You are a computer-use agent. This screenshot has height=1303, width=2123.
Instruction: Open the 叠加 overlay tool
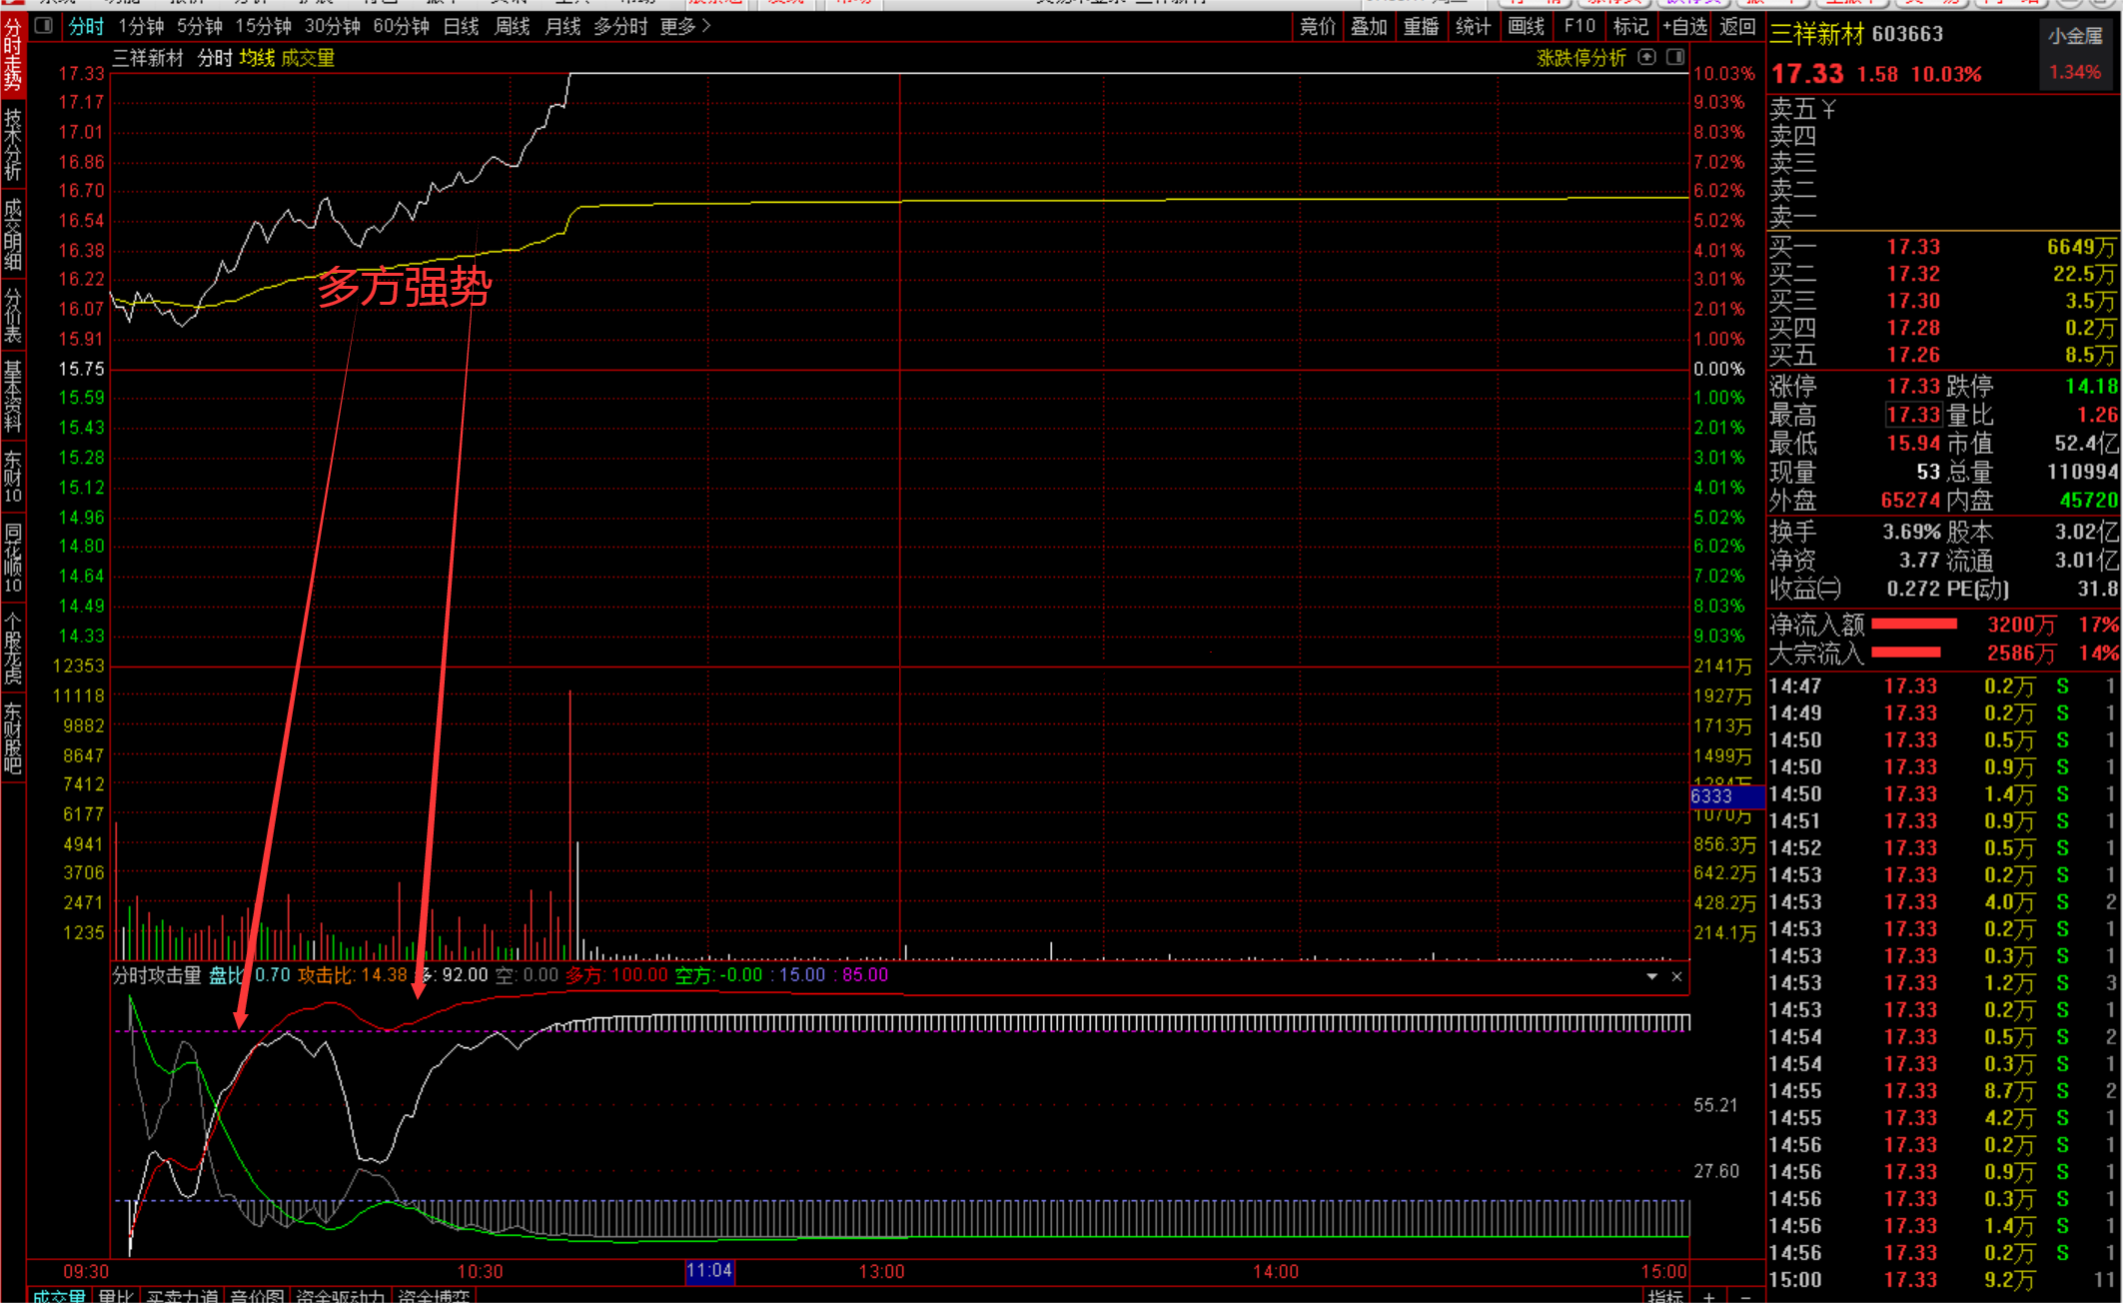[x=1369, y=27]
